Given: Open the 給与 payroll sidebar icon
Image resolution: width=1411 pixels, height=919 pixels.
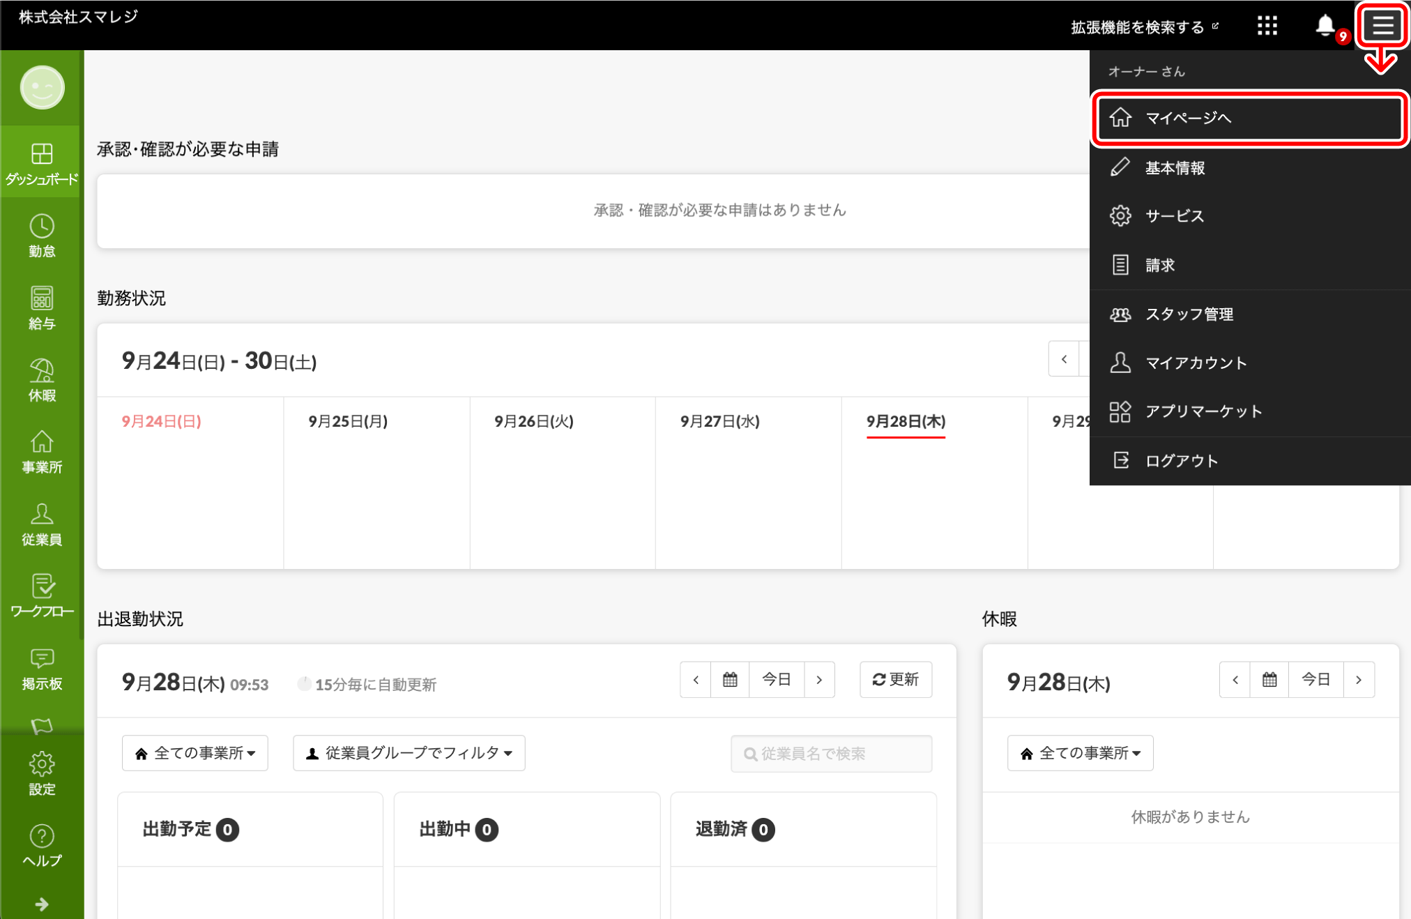Looking at the screenshot, I should (x=42, y=307).
